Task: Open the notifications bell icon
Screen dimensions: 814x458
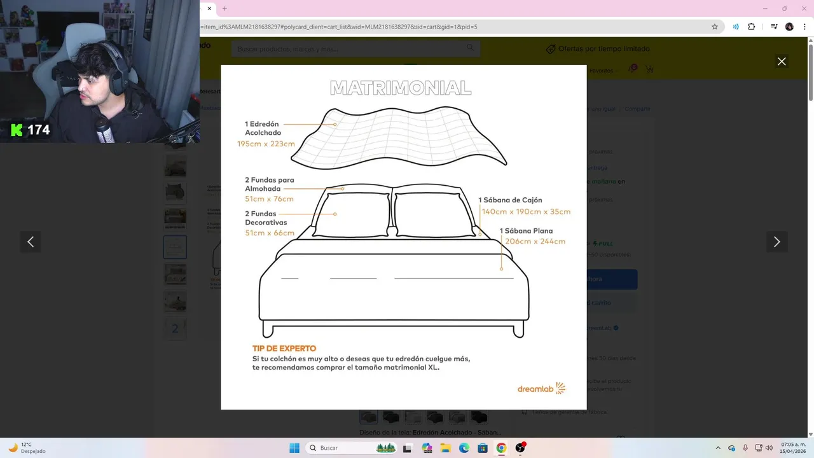Action: [x=632, y=69]
